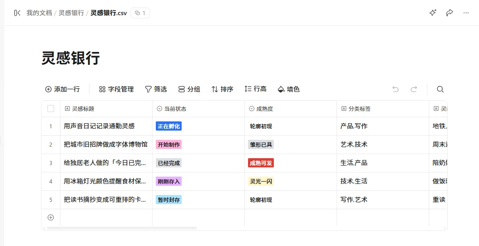Click cell 用声音日记记录通勤灵感
Viewport: 479px width, 246px height.
coord(106,126)
